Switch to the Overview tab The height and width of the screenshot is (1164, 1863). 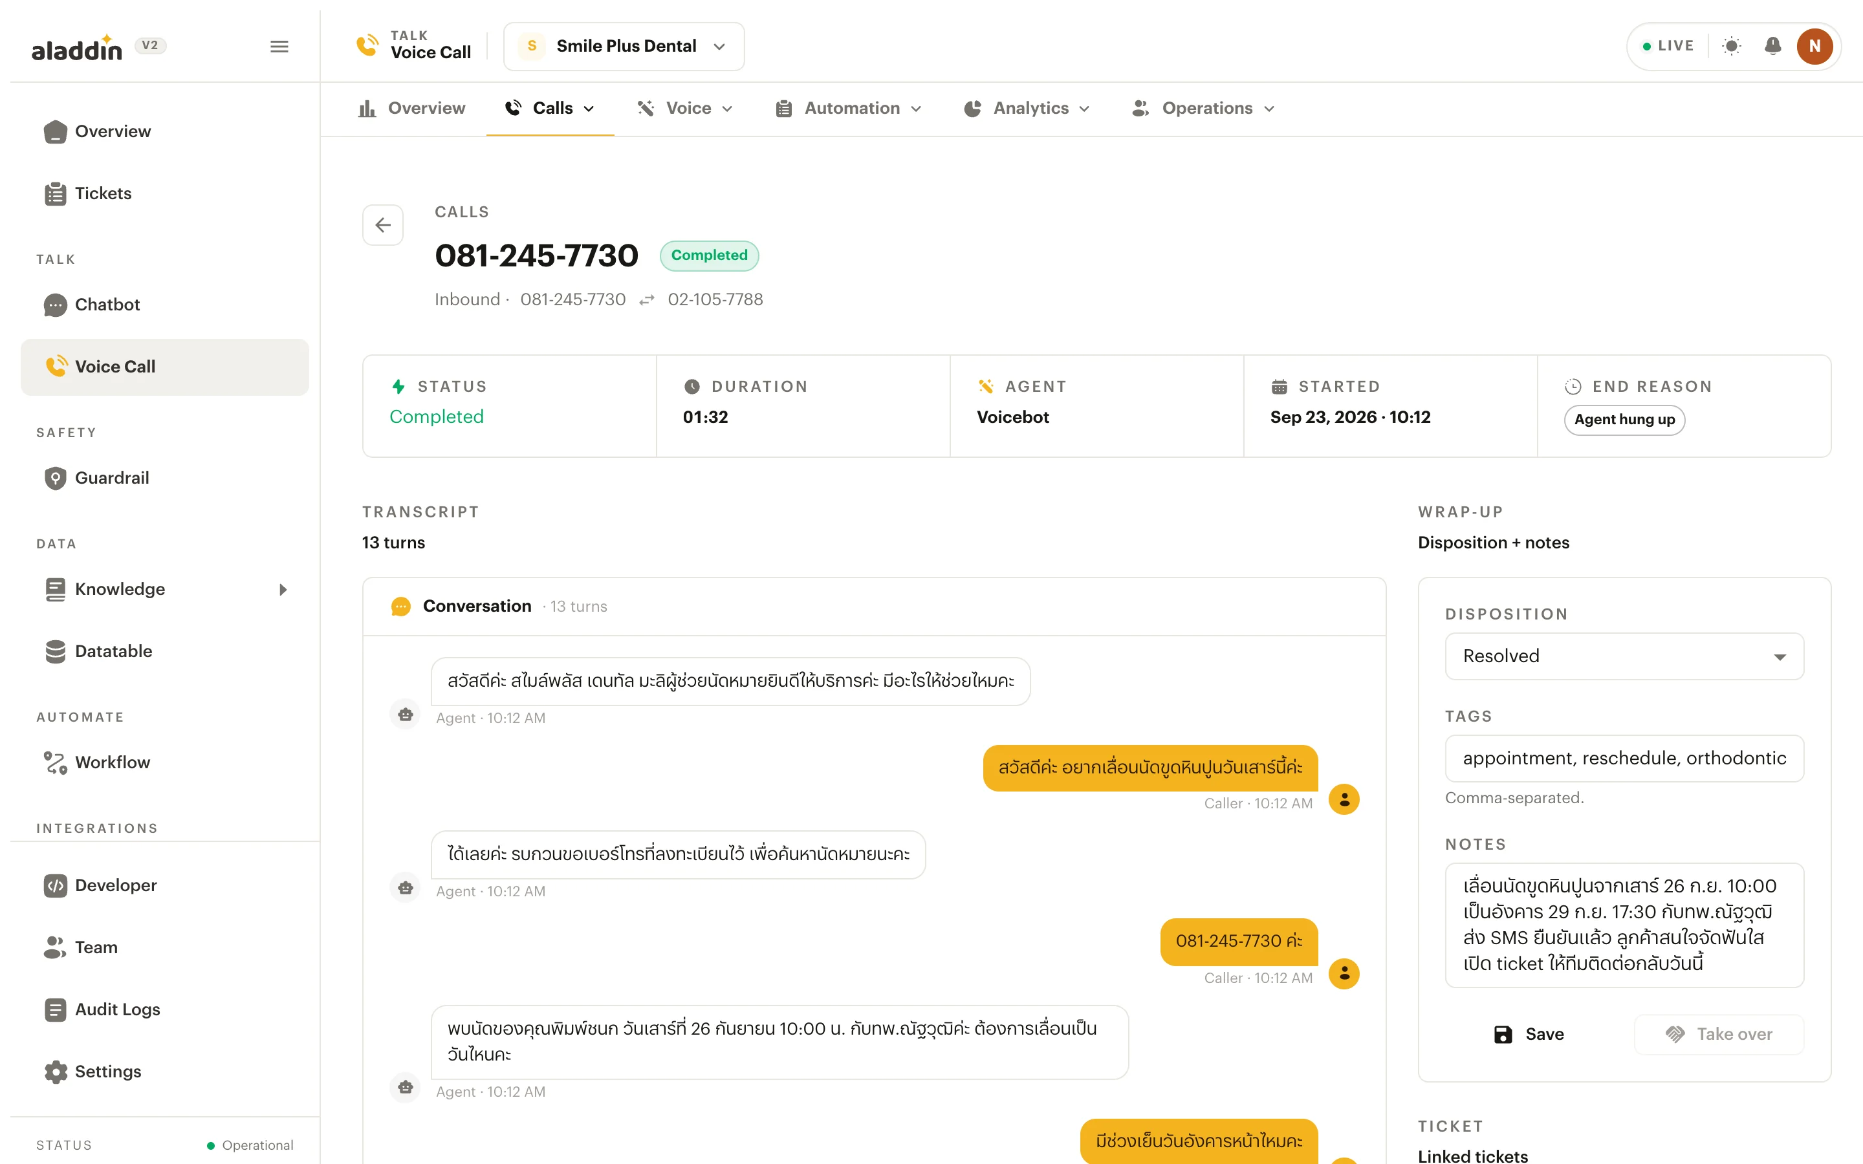point(411,109)
